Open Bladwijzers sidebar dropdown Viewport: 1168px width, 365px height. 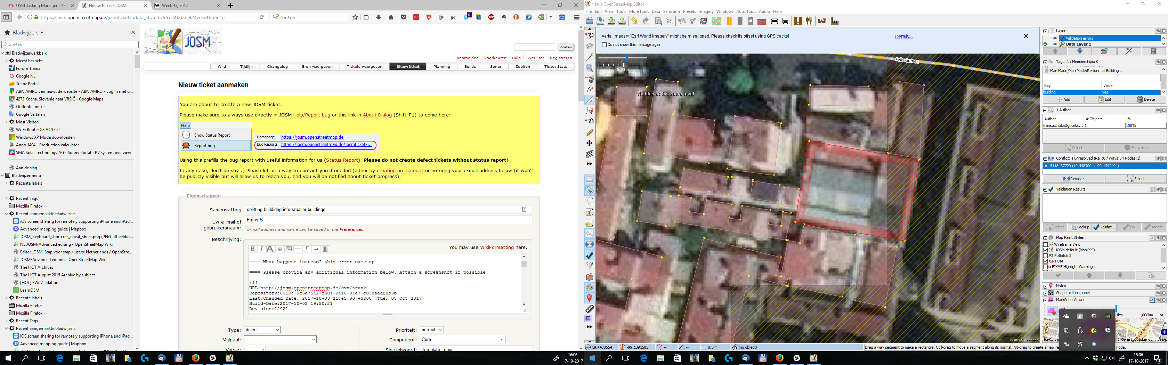(28, 33)
